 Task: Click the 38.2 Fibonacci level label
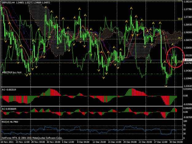pos(180,38)
